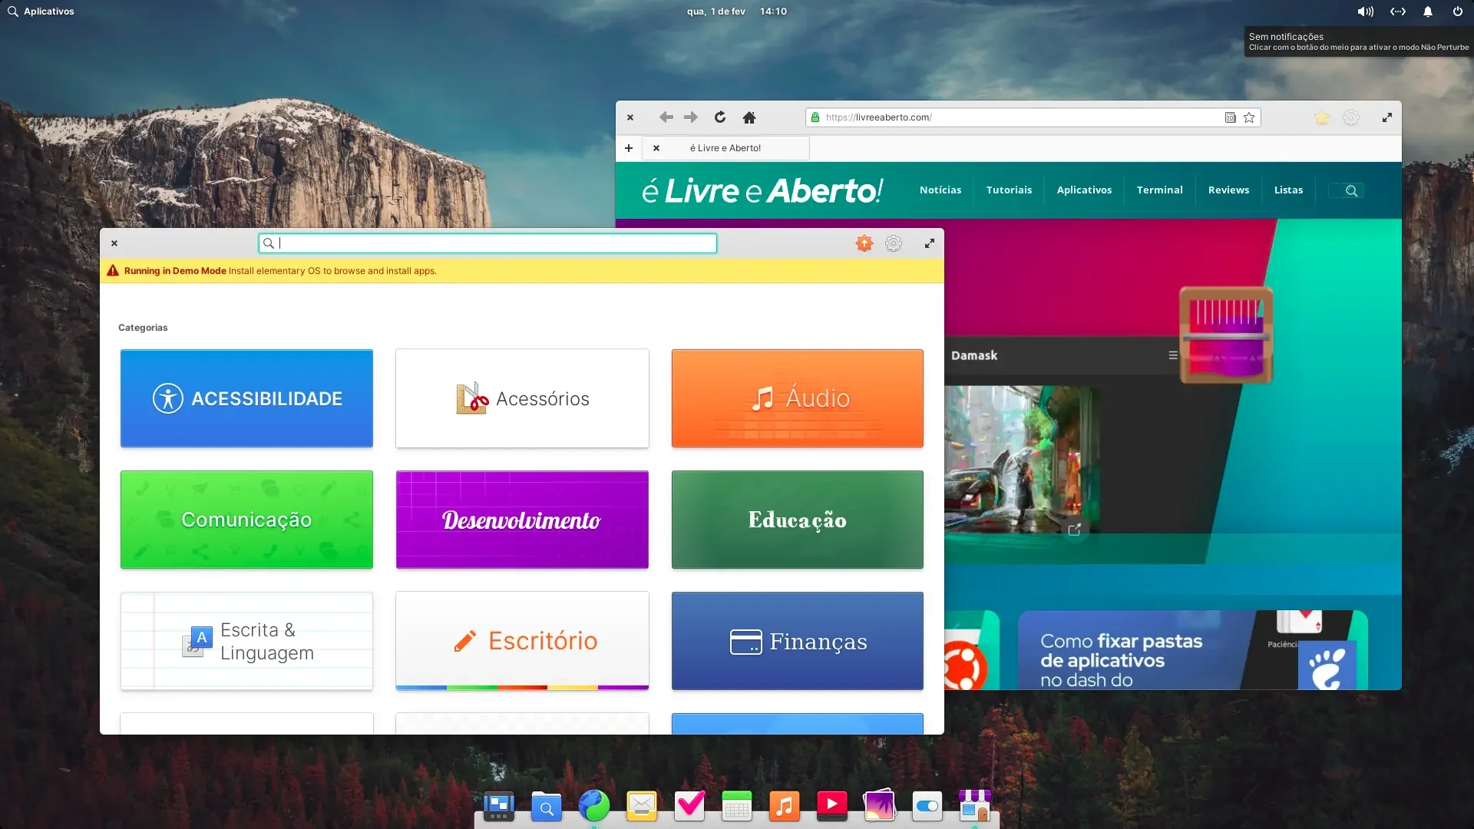Open the Finanças category
This screenshot has width=1474, height=829.
tap(798, 641)
